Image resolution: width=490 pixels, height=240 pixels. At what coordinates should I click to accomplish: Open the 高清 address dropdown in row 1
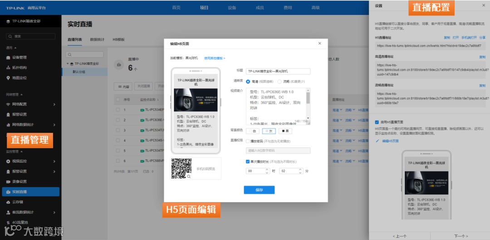tap(337, 110)
